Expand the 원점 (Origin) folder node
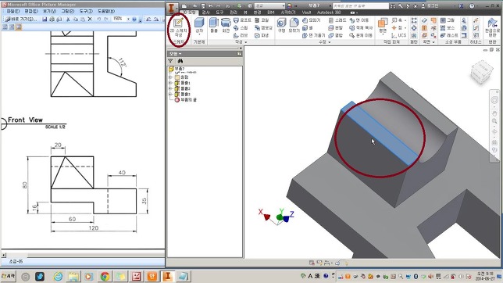 coord(170,77)
